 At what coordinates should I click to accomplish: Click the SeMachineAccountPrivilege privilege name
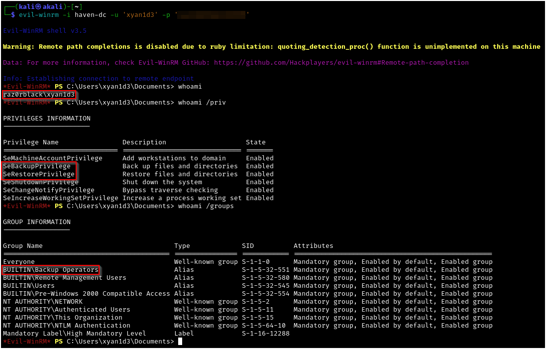(x=52, y=158)
